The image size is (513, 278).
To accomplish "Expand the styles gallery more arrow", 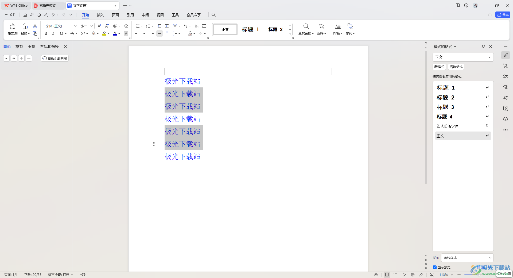I will tap(290, 34).
